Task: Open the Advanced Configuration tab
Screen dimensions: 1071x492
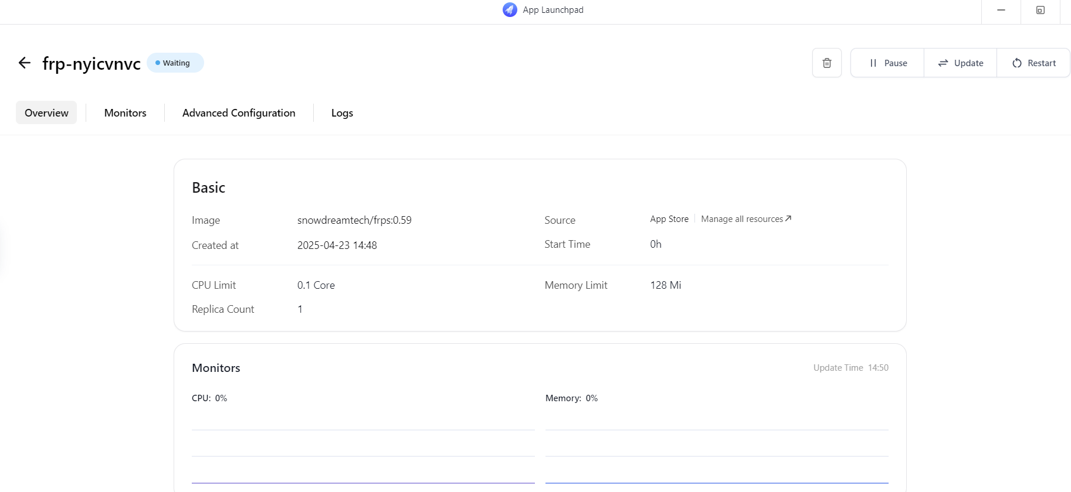Action: 239,113
